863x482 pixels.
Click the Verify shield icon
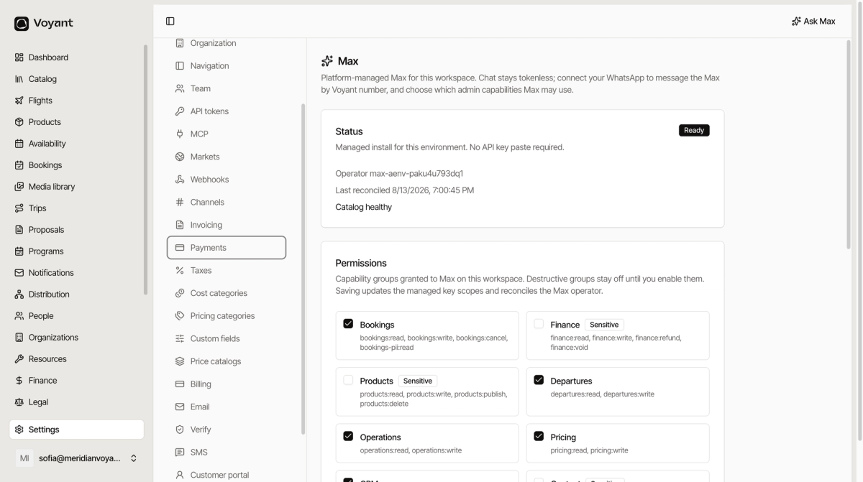click(x=180, y=430)
